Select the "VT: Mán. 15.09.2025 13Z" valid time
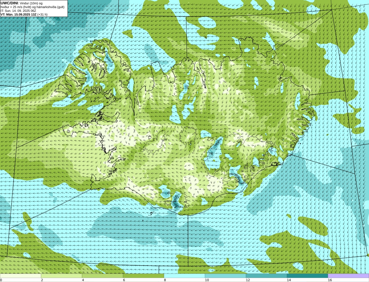The height and width of the screenshot is (282, 369). pos(18,14)
